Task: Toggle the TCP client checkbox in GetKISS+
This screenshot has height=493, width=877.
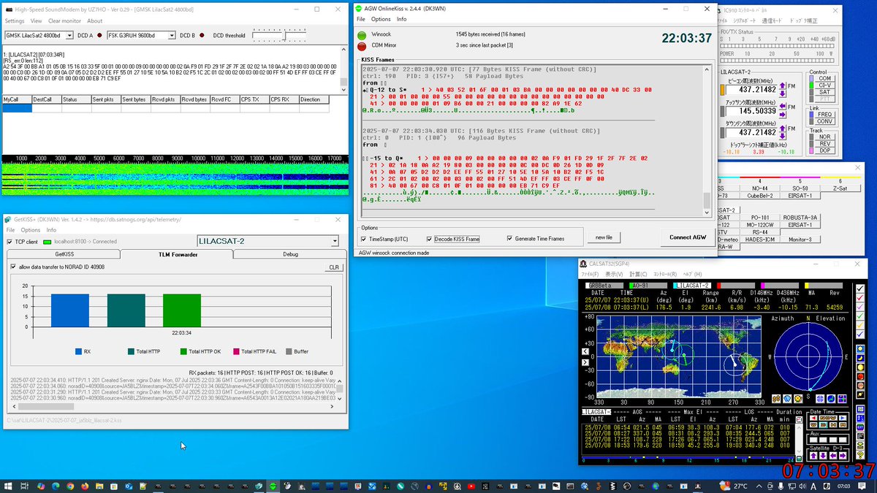Action: tap(10, 241)
